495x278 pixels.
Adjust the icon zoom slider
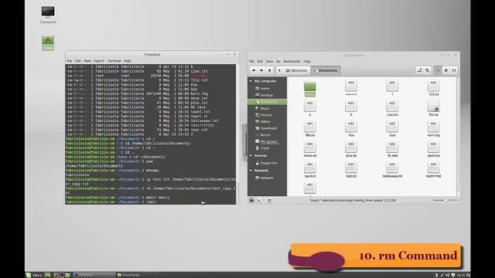445,201
